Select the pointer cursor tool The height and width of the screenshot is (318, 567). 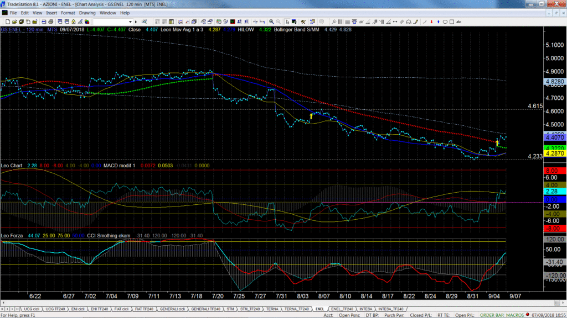[287, 22]
